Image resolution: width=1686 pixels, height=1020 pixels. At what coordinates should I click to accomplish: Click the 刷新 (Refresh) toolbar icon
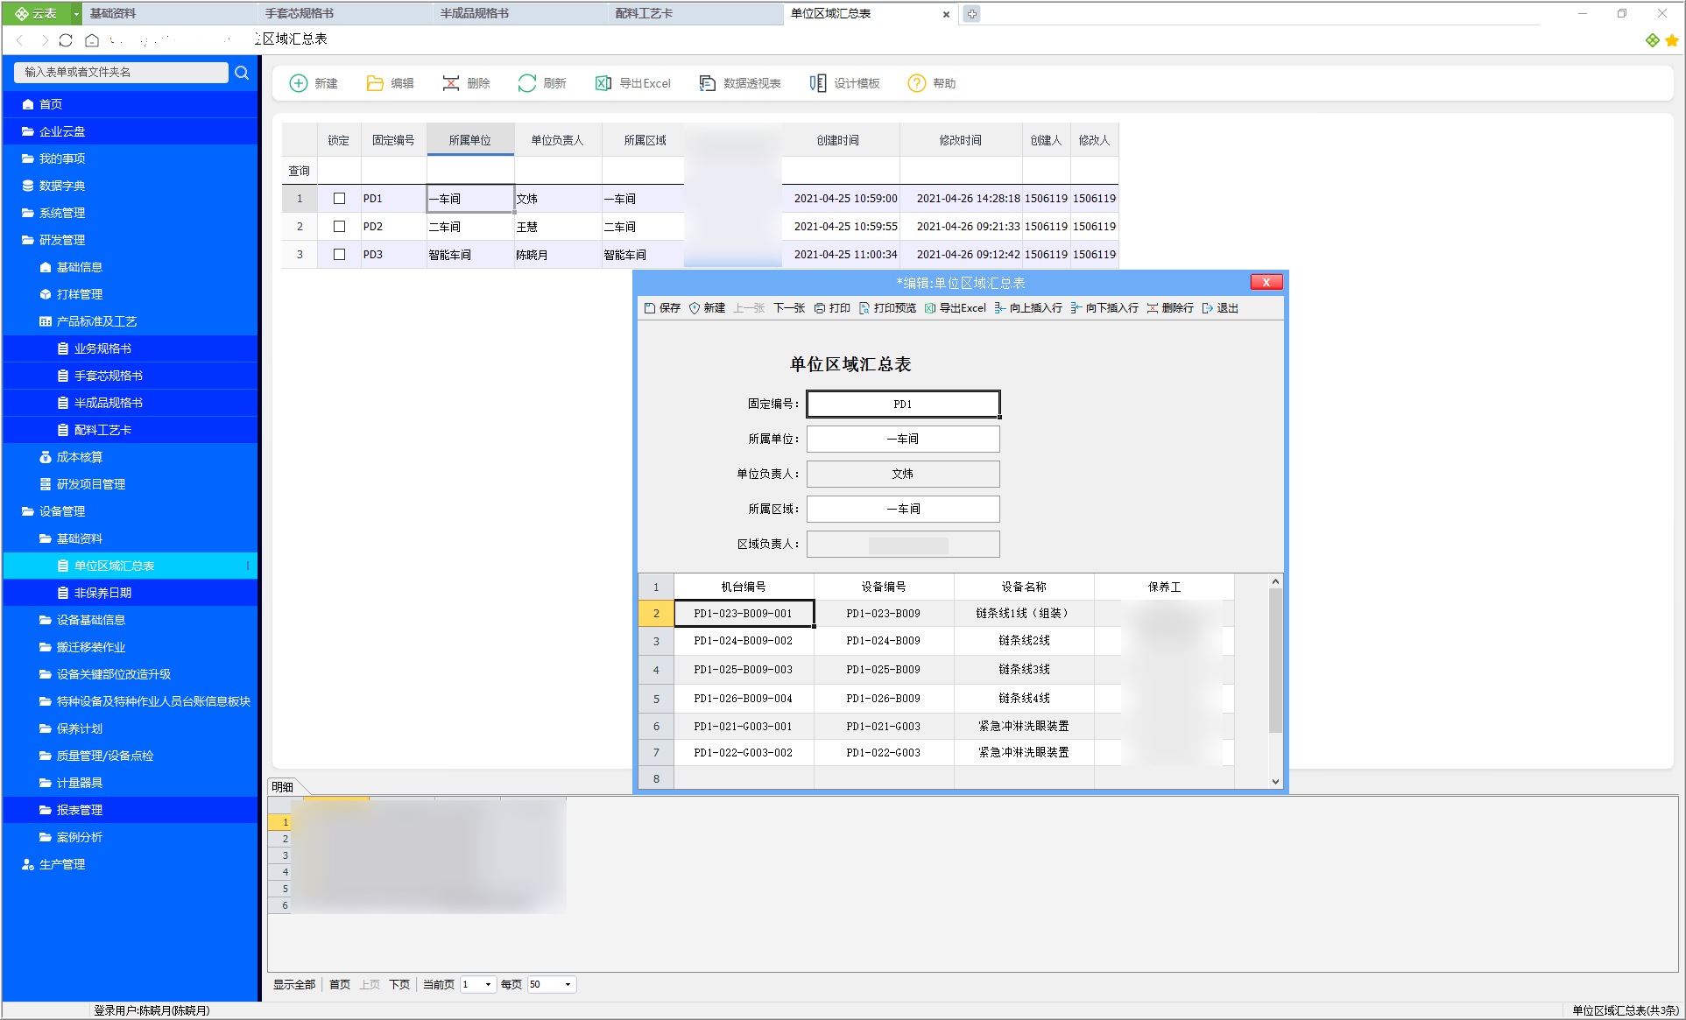pos(527,83)
